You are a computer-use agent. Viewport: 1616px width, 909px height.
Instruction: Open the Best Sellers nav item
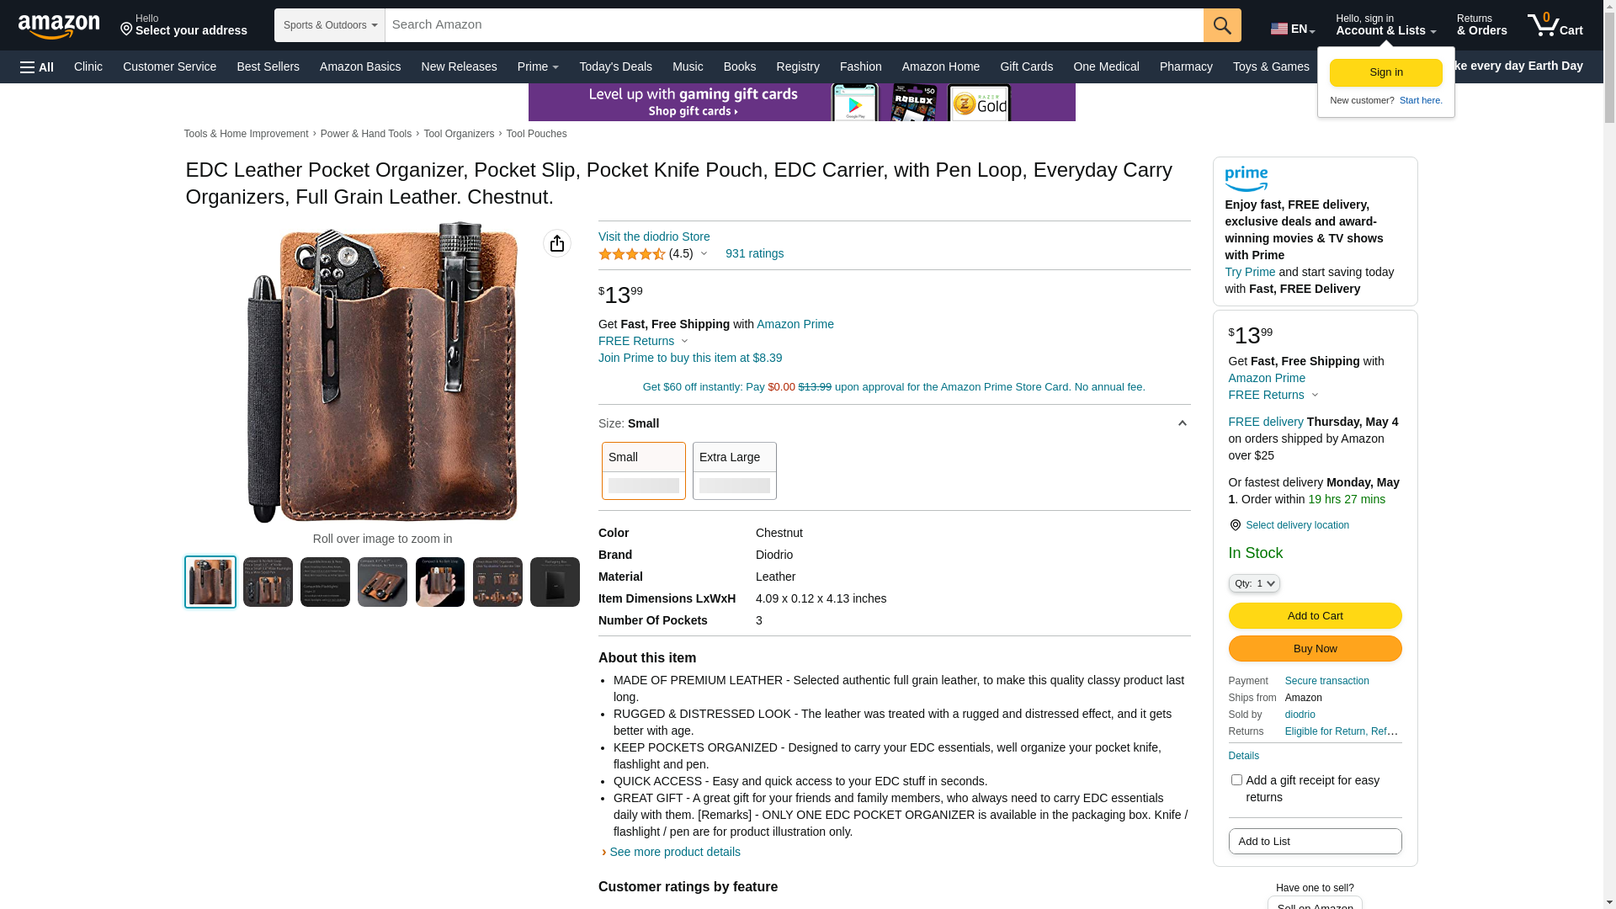tap(268, 66)
